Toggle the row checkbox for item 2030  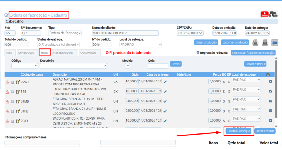[270, 120]
